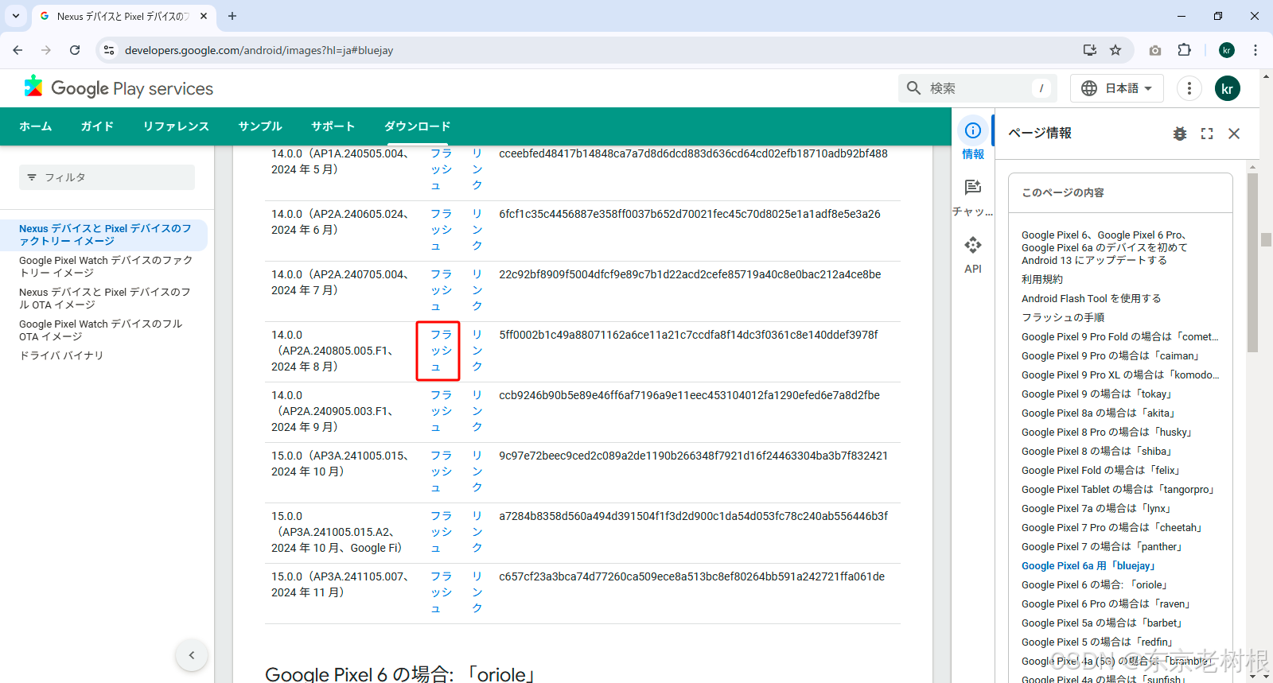Open the ダウンロード tab
The width and height of the screenshot is (1273, 683).
tap(418, 126)
